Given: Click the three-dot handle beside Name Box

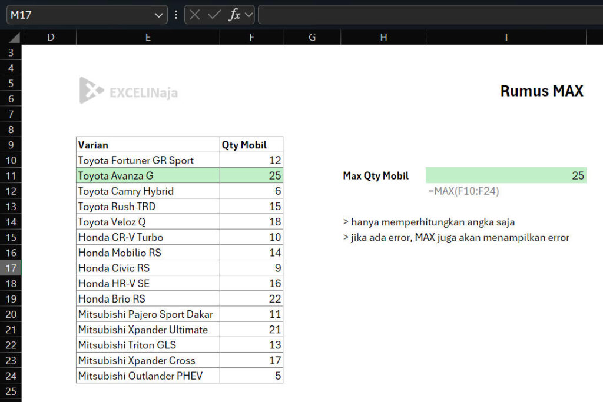Looking at the screenshot, I should point(176,15).
